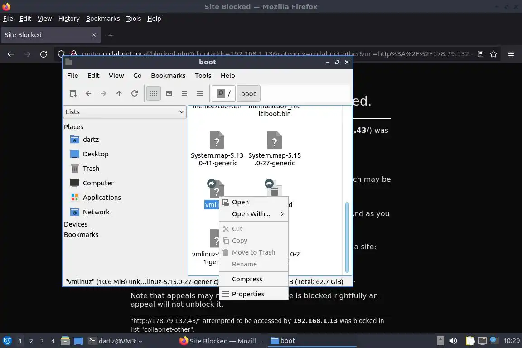Viewport: 522px width, 348px height.
Task: Go back in boot file manager
Action: point(88,94)
